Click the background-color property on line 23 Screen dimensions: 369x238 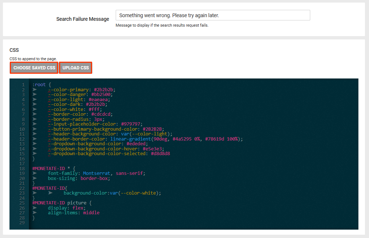click(86, 193)
